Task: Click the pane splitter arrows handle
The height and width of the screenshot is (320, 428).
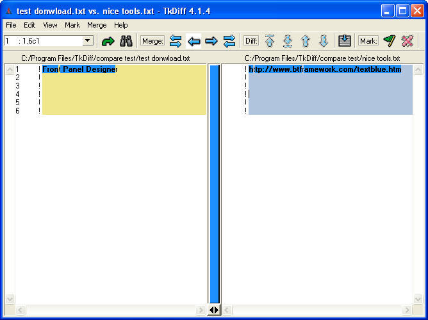Action: [x=214, y=310]
